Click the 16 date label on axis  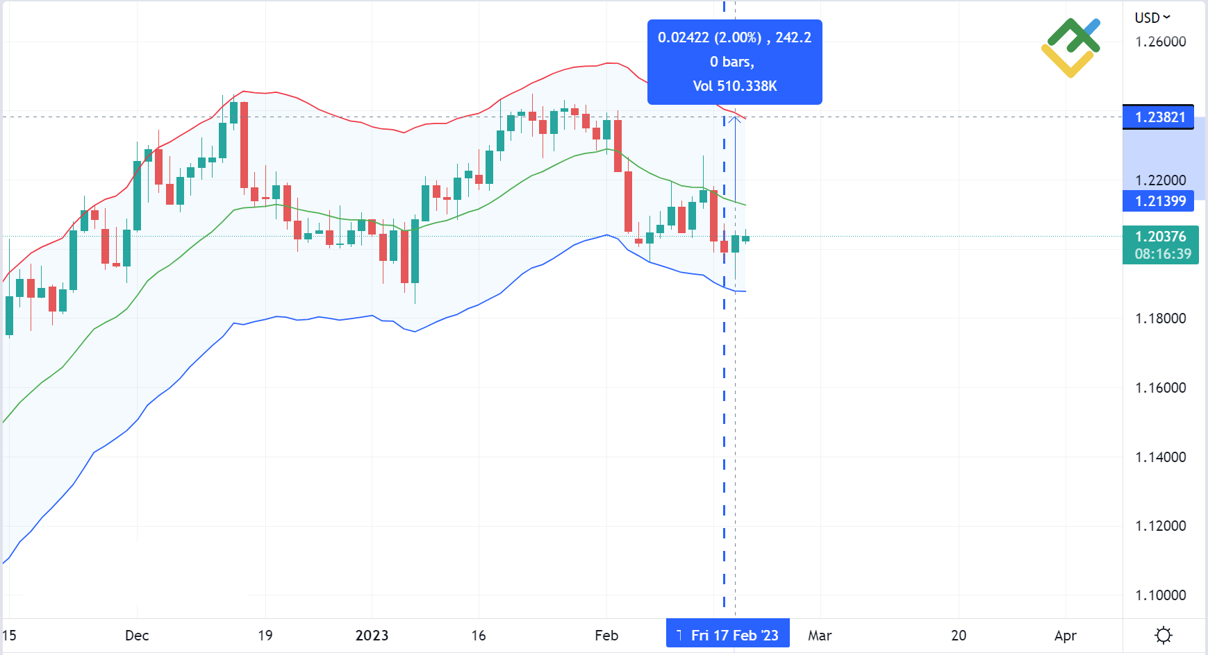(479, 635)
